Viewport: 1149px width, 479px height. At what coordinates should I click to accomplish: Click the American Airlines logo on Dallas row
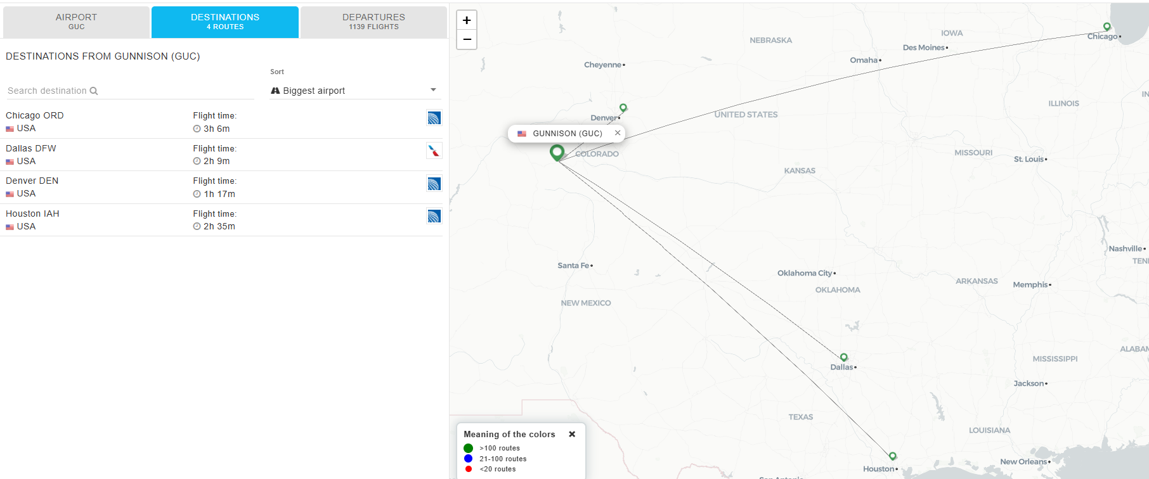(434, 151)
